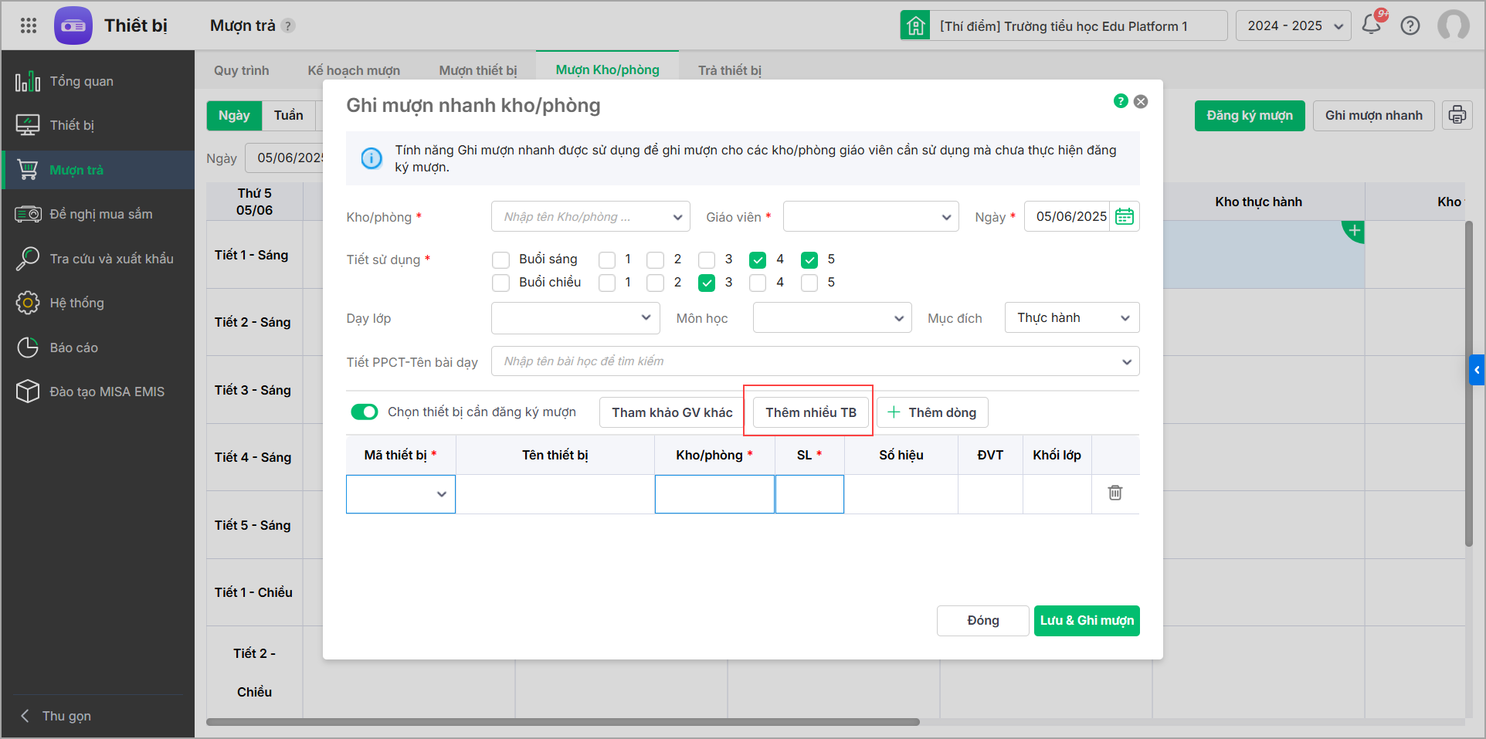The width and height of the screenshot is (1486, 739).
Task: Turn off Chọn thiết bị cần đăng ký mượn toggle
Action: [365, 412]
